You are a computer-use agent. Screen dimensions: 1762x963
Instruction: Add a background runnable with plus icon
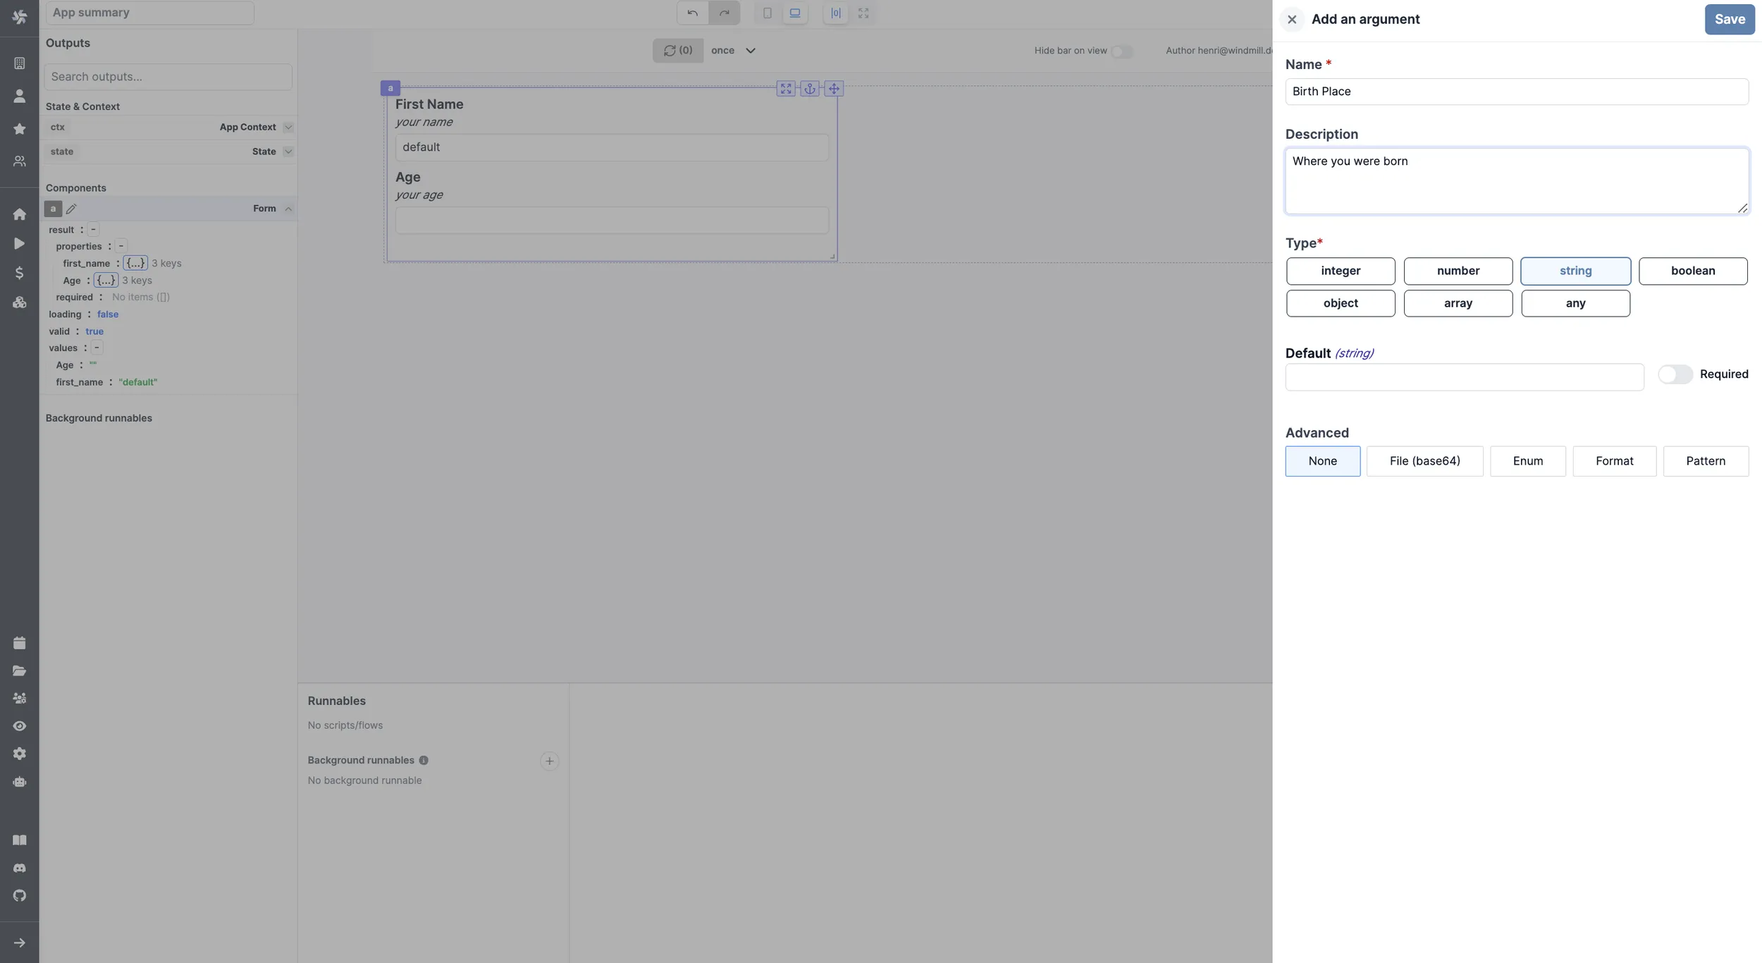pos(549,761)
